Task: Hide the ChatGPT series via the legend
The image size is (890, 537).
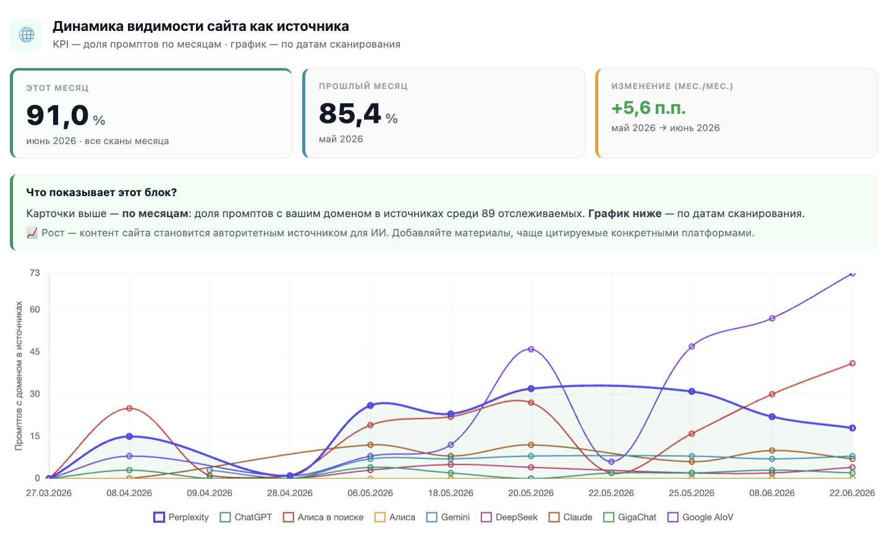Action: pos(246,517)
